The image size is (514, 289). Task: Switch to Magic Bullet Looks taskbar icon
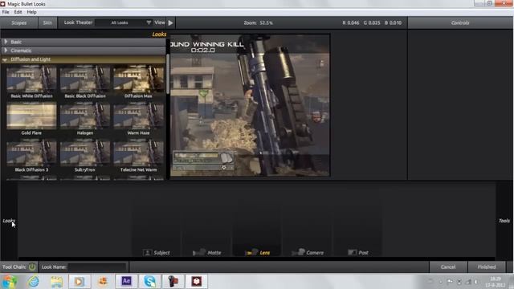(196, 282)
